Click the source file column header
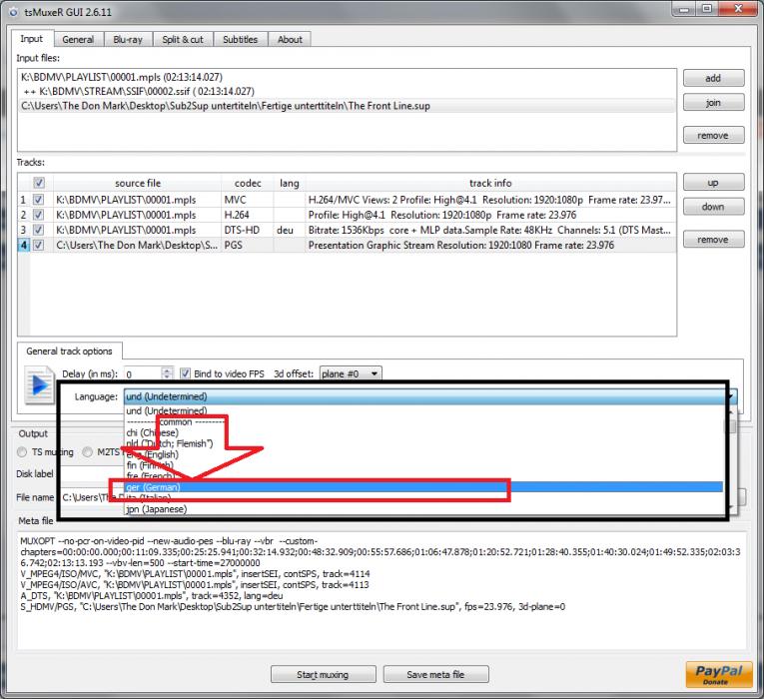The height and width of the screenshot is (699, 764). click(138, 183)
